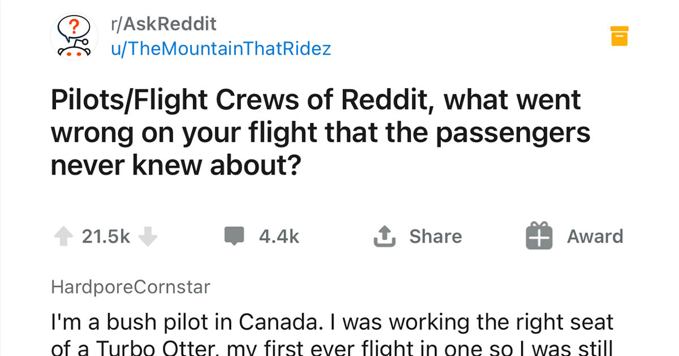Click the 4.4k comment count

278,236
